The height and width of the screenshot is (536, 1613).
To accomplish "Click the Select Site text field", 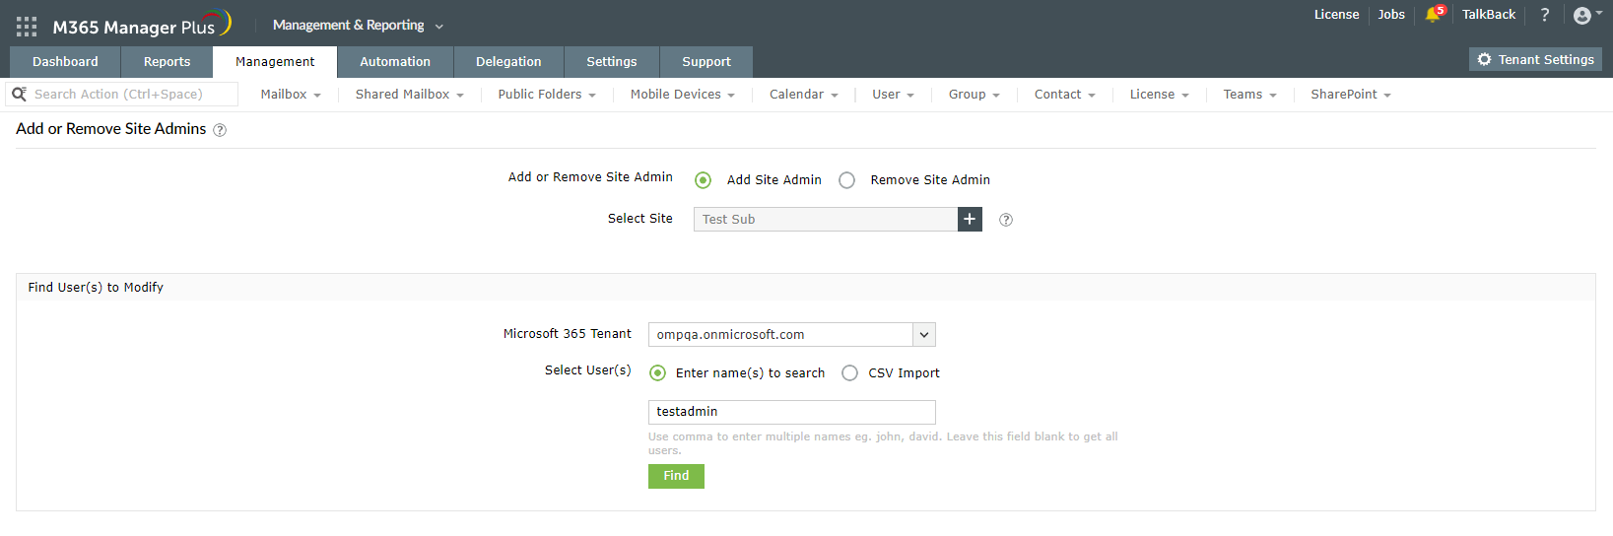I will pyautogui.click(x=826, y=219).
